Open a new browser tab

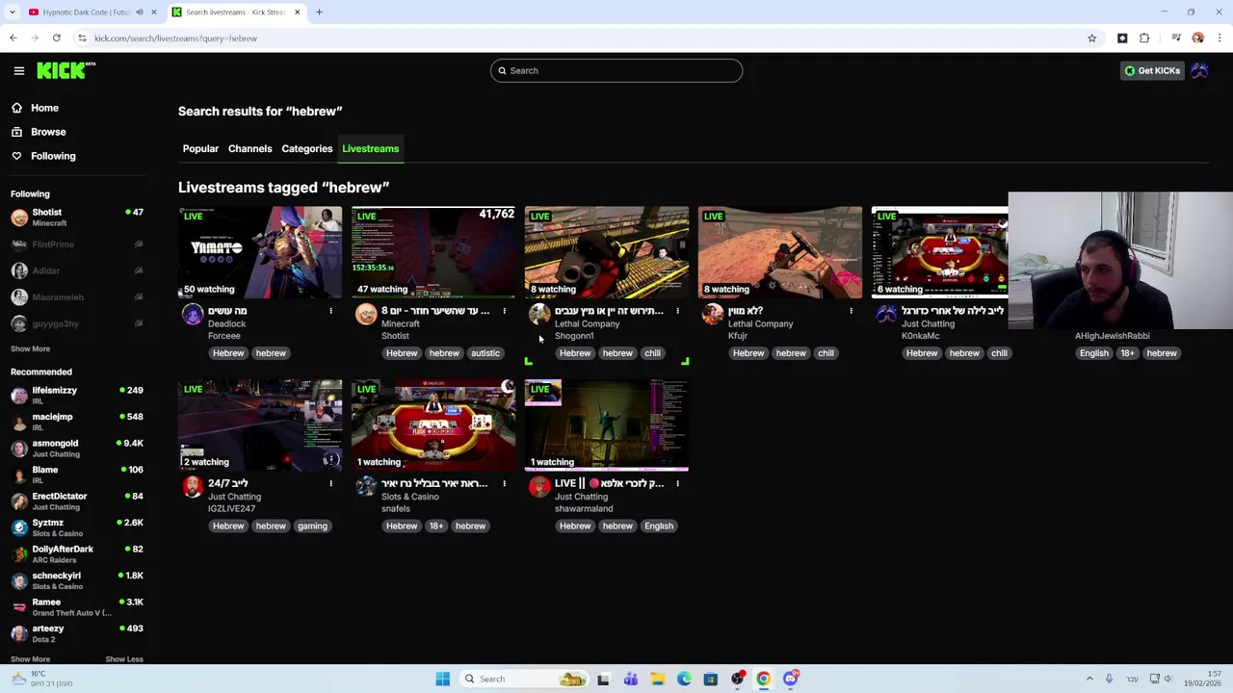(x=319, y=13)
